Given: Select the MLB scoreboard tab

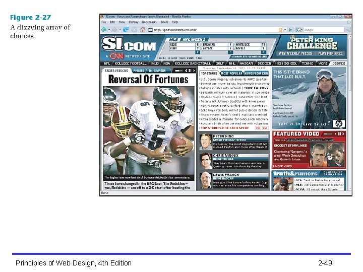Looking at the screenshot, I should [x=173, y=40].
